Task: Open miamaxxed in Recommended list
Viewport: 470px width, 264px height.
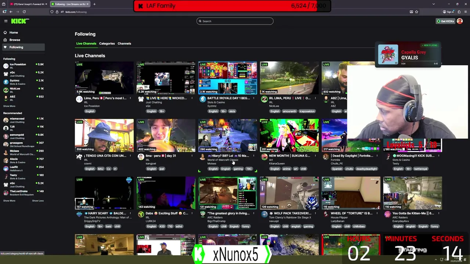Action: 23,120
